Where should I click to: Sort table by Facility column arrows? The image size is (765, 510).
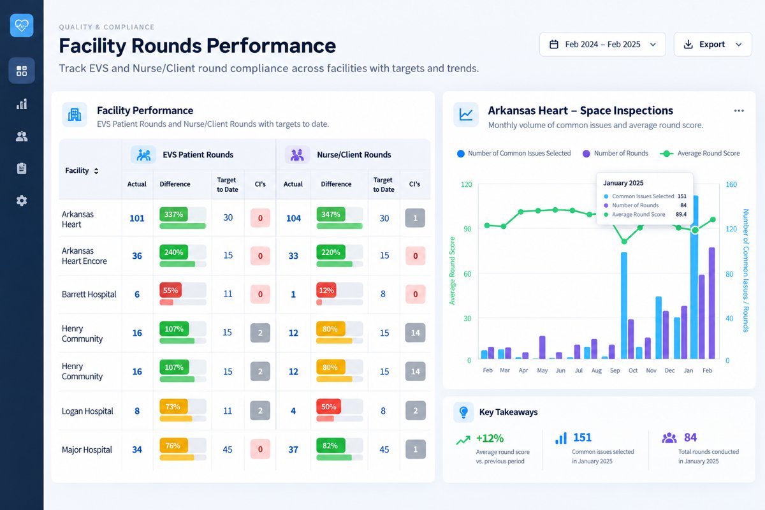[96, 171]
